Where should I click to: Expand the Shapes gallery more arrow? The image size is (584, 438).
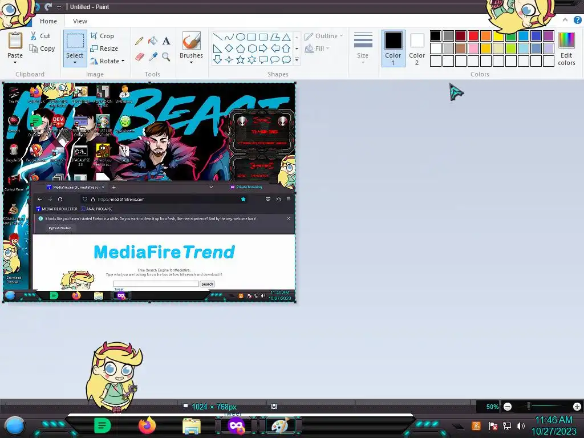pyautogui.click(x=297, y=59)
